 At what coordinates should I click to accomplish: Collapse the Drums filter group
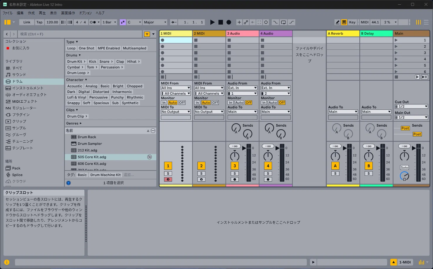tap(73, 55)
